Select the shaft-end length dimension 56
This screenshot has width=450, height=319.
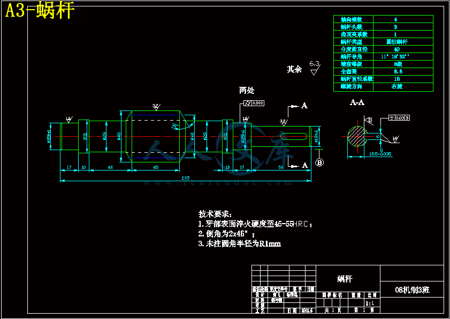pos(281,167)
